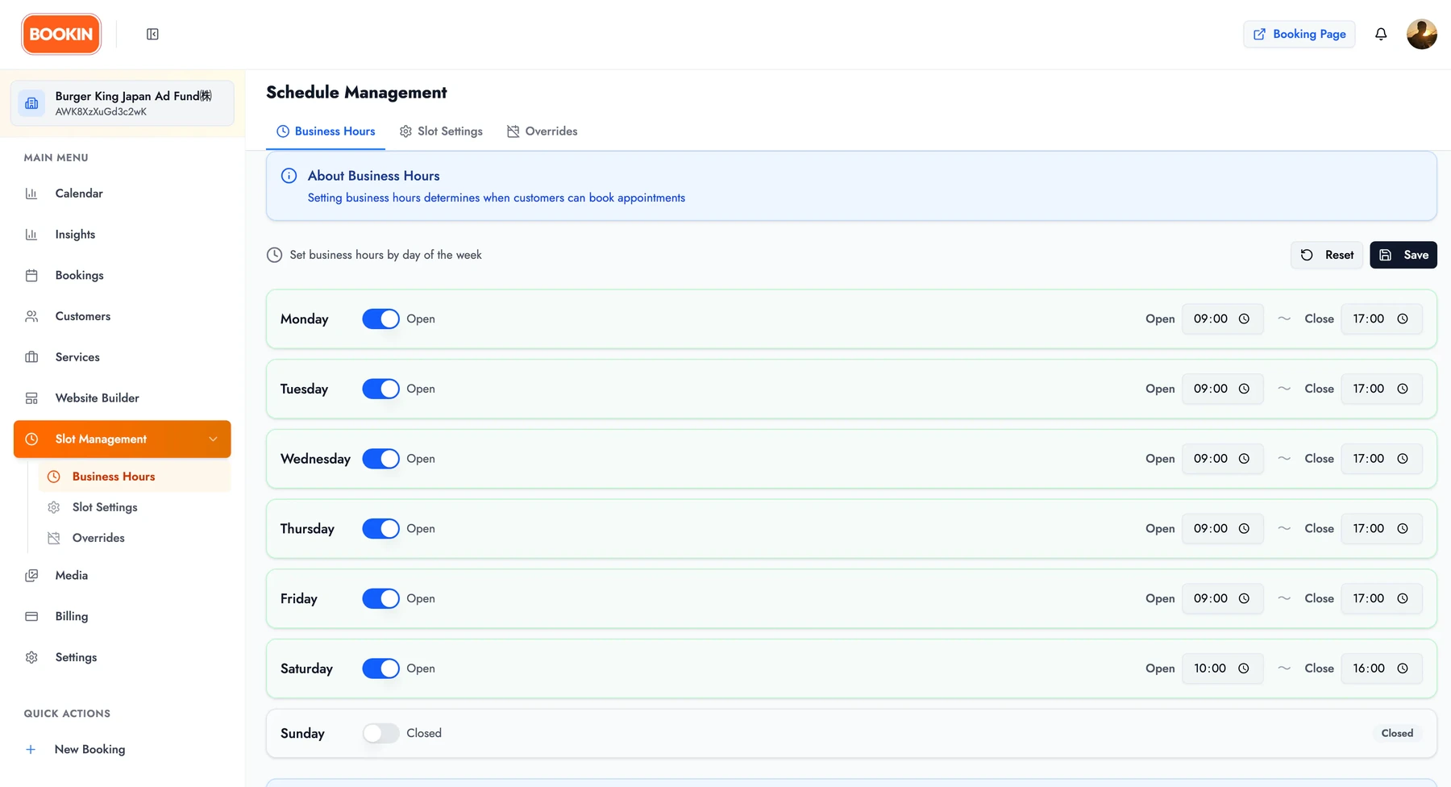
Task: Click the Customers people icon
Action: point(31,316)
